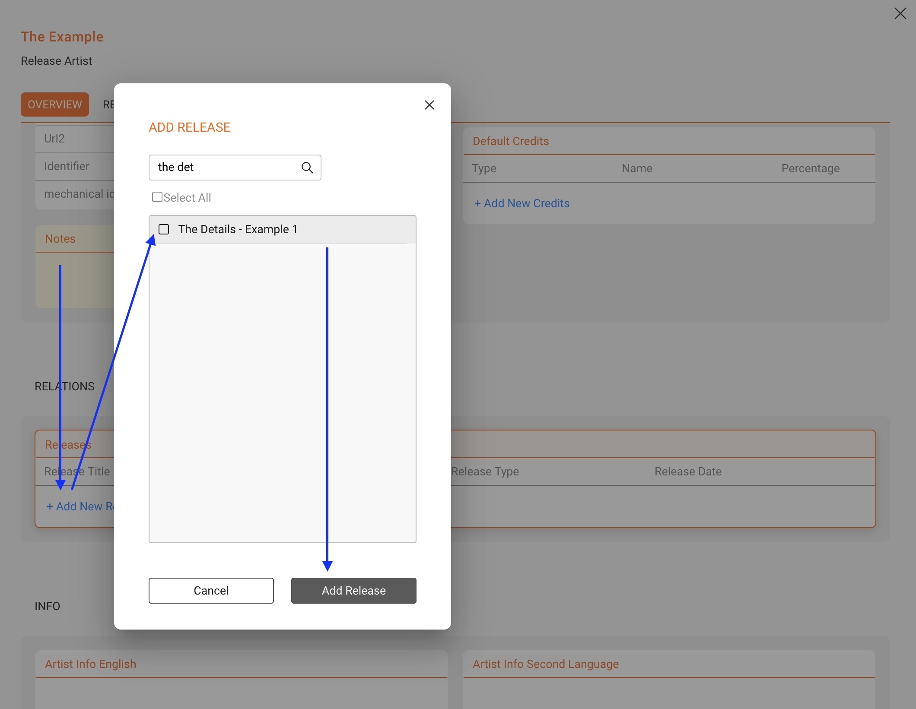
Task: Click the Notes section header
Action: [x=60, y=239]
